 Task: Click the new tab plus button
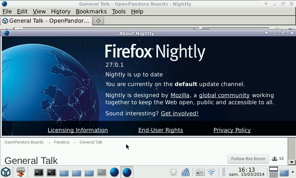tap(98, 21)
